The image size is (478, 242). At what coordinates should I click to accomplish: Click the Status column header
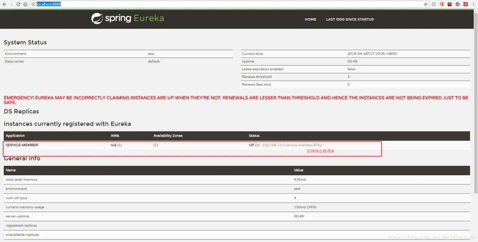point(254,136)
